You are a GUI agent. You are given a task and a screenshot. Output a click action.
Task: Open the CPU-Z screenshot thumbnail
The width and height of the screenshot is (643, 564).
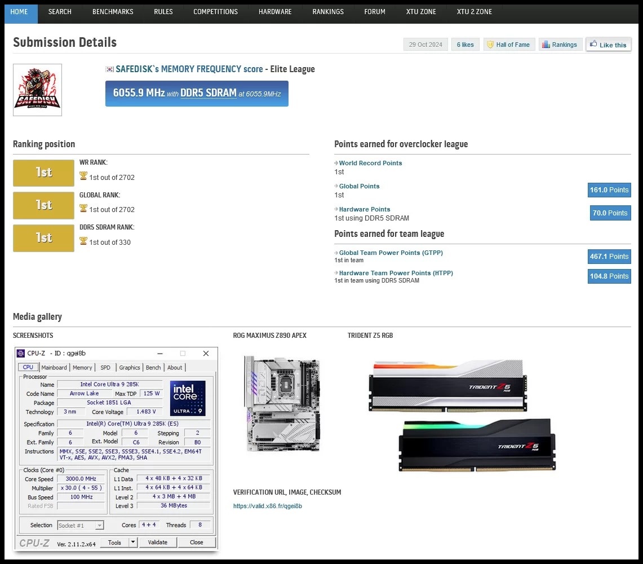coord(117,450)
